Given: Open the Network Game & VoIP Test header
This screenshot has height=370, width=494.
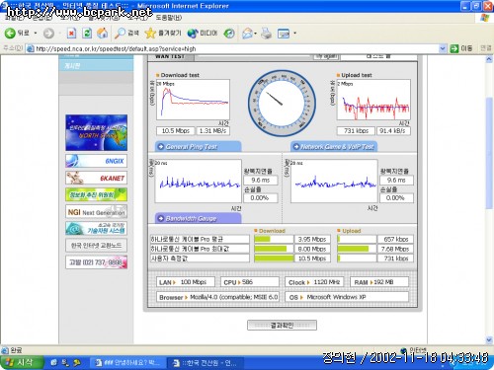Looking at the screenshot, I should pos(334,146).
